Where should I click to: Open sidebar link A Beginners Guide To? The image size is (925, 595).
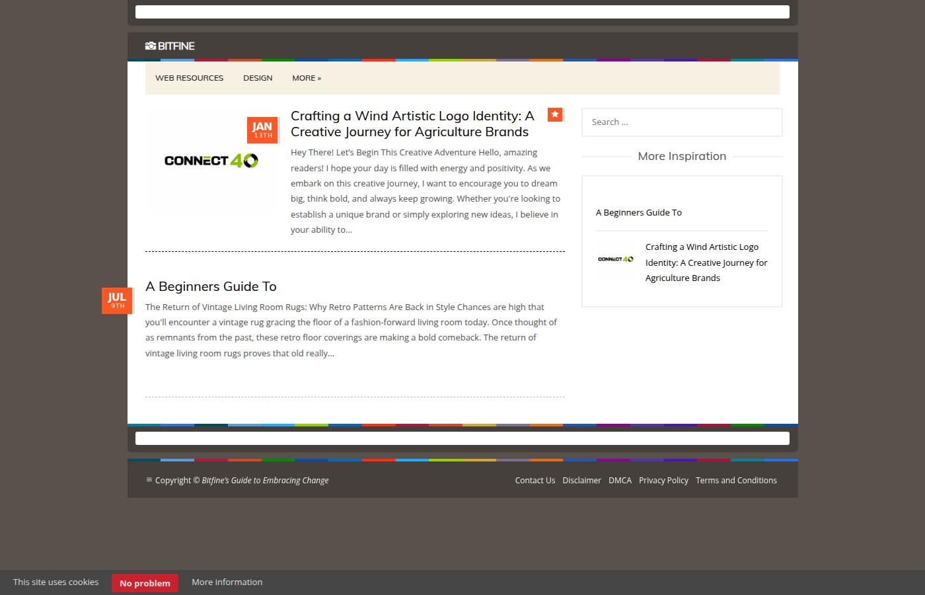[639, 212]
